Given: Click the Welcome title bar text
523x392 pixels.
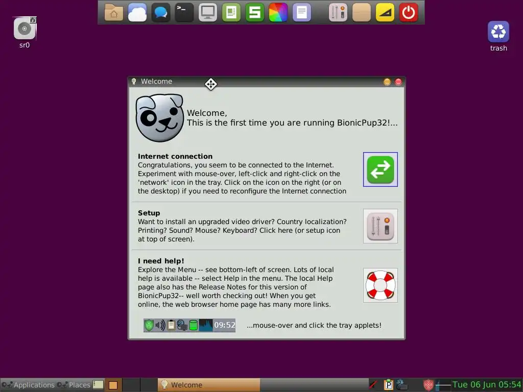Looking at the screenshot, I should [x=156, y=81].
